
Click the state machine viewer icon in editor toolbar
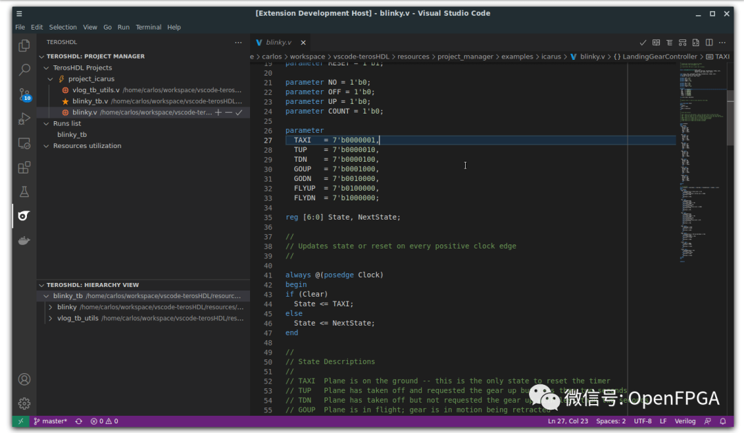tap(683, 43)
